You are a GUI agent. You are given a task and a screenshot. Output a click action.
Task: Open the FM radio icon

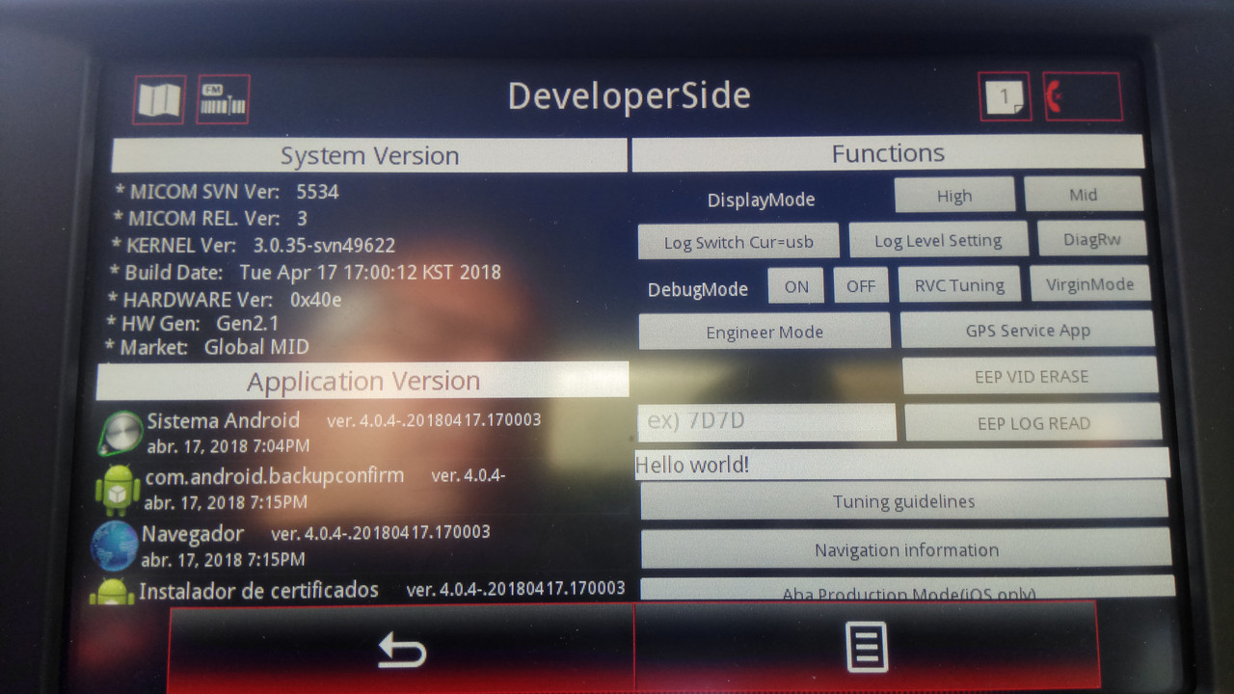[223, 98]
